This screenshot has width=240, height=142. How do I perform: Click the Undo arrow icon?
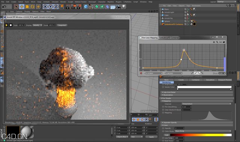click(4, 7)
